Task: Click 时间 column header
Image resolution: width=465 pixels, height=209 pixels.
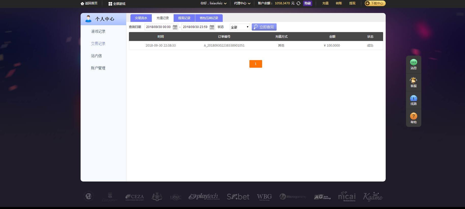Action: click(161, 37)
